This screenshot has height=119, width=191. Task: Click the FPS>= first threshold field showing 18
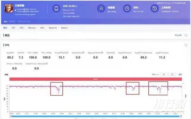click(x=164, y=74)
